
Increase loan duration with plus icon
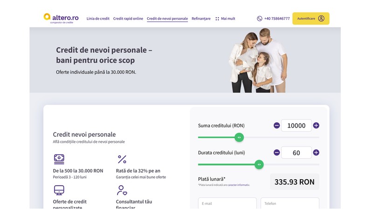point(316,153)
